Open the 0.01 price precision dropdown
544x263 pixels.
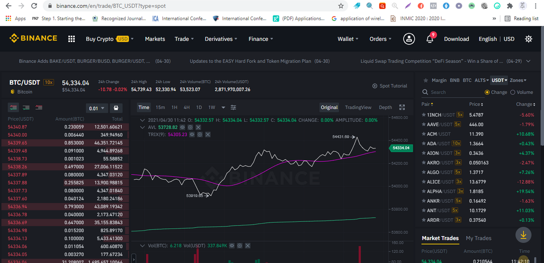(x=96, y=108)
